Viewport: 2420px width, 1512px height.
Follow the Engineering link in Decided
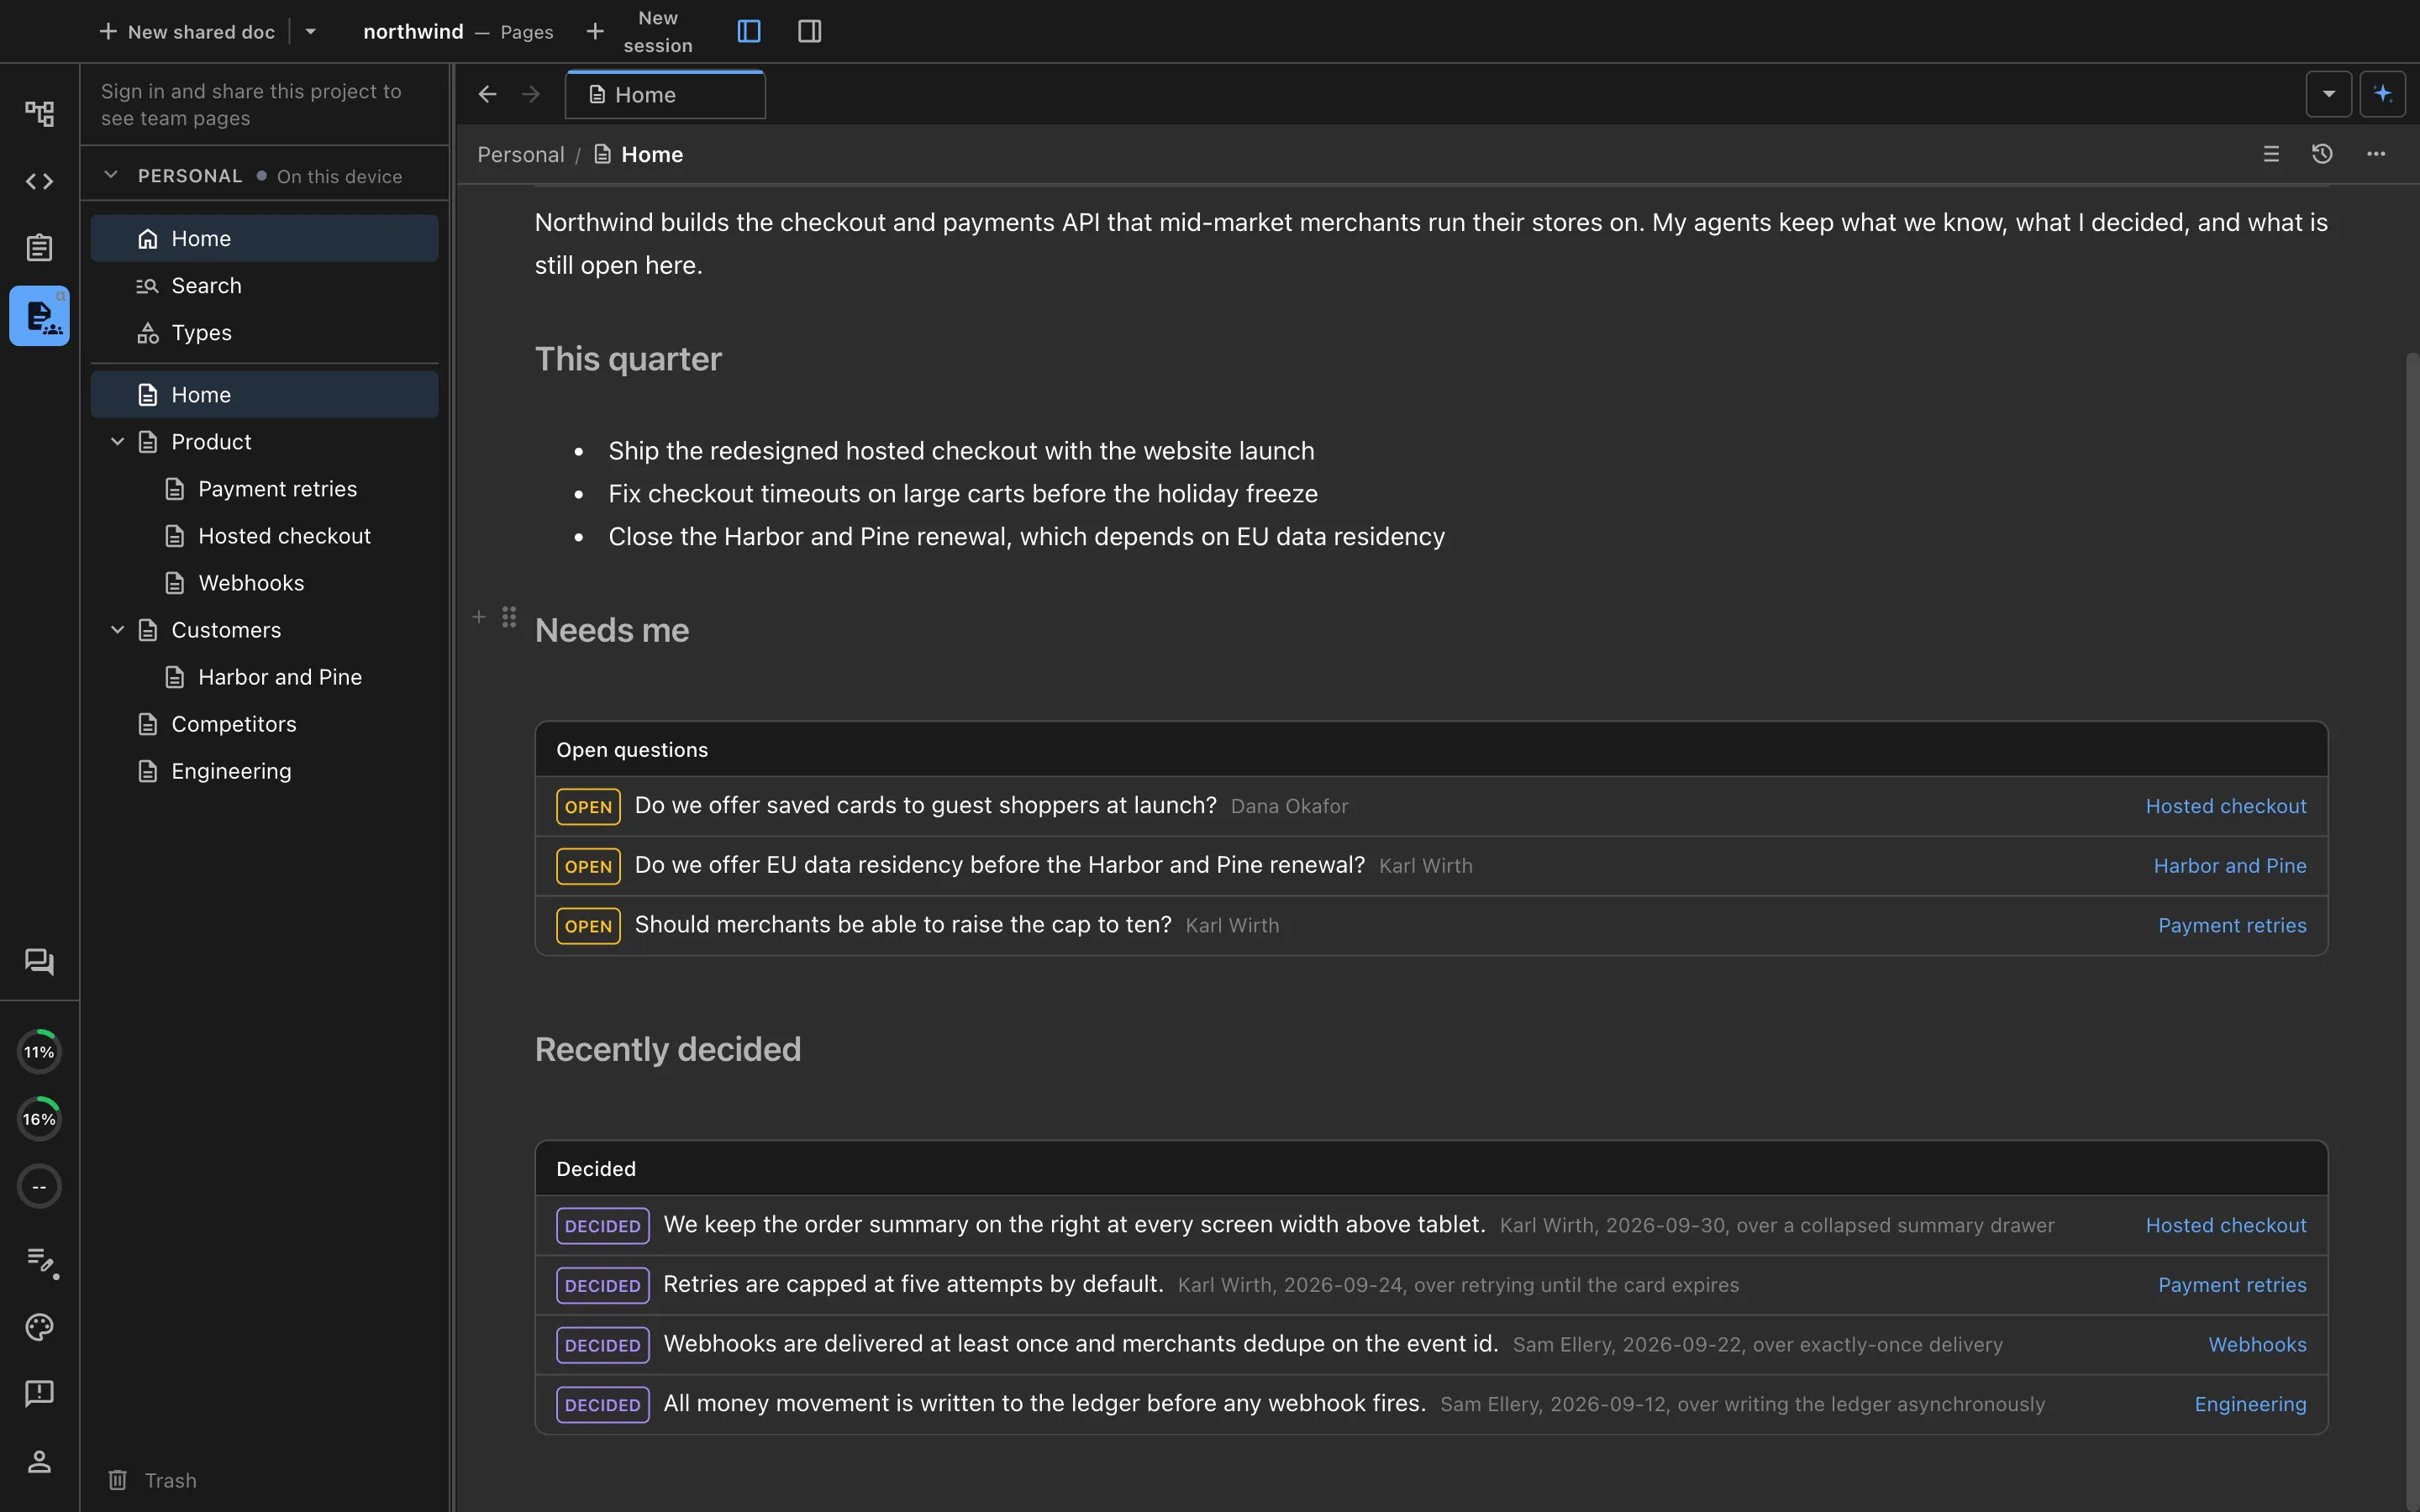(2250, 1404)
